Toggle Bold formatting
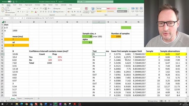189x106 pixels. click(x=18, y=12)
